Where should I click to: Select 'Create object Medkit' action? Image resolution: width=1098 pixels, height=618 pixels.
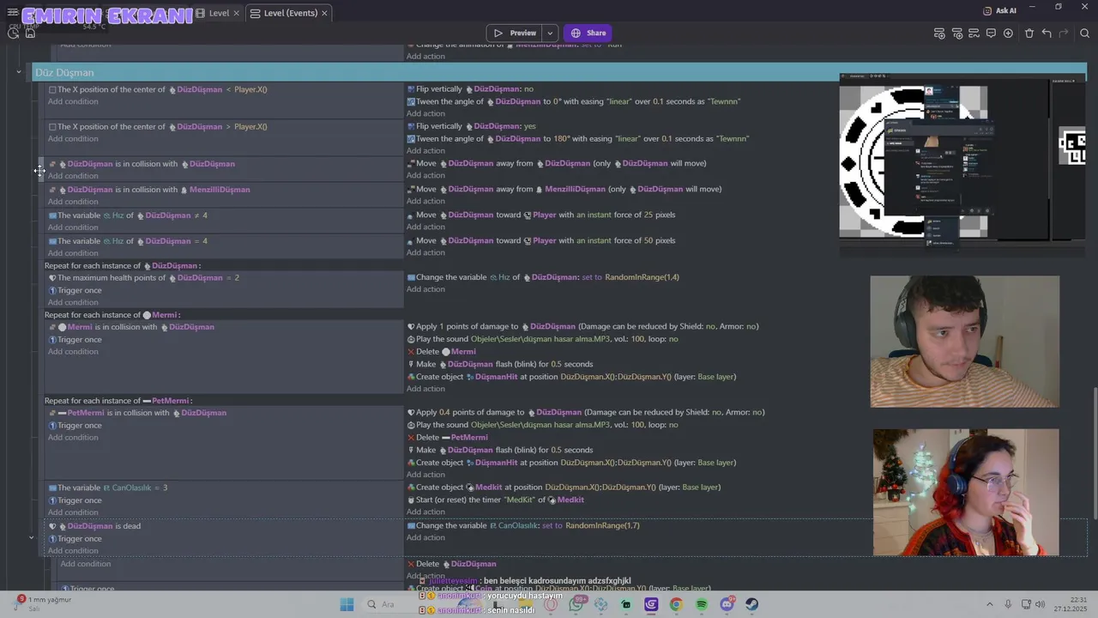pos(564,488)
